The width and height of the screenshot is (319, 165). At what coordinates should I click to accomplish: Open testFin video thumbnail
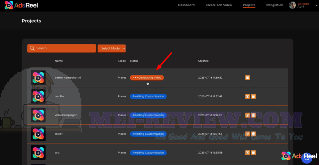(x=38, y=96)
